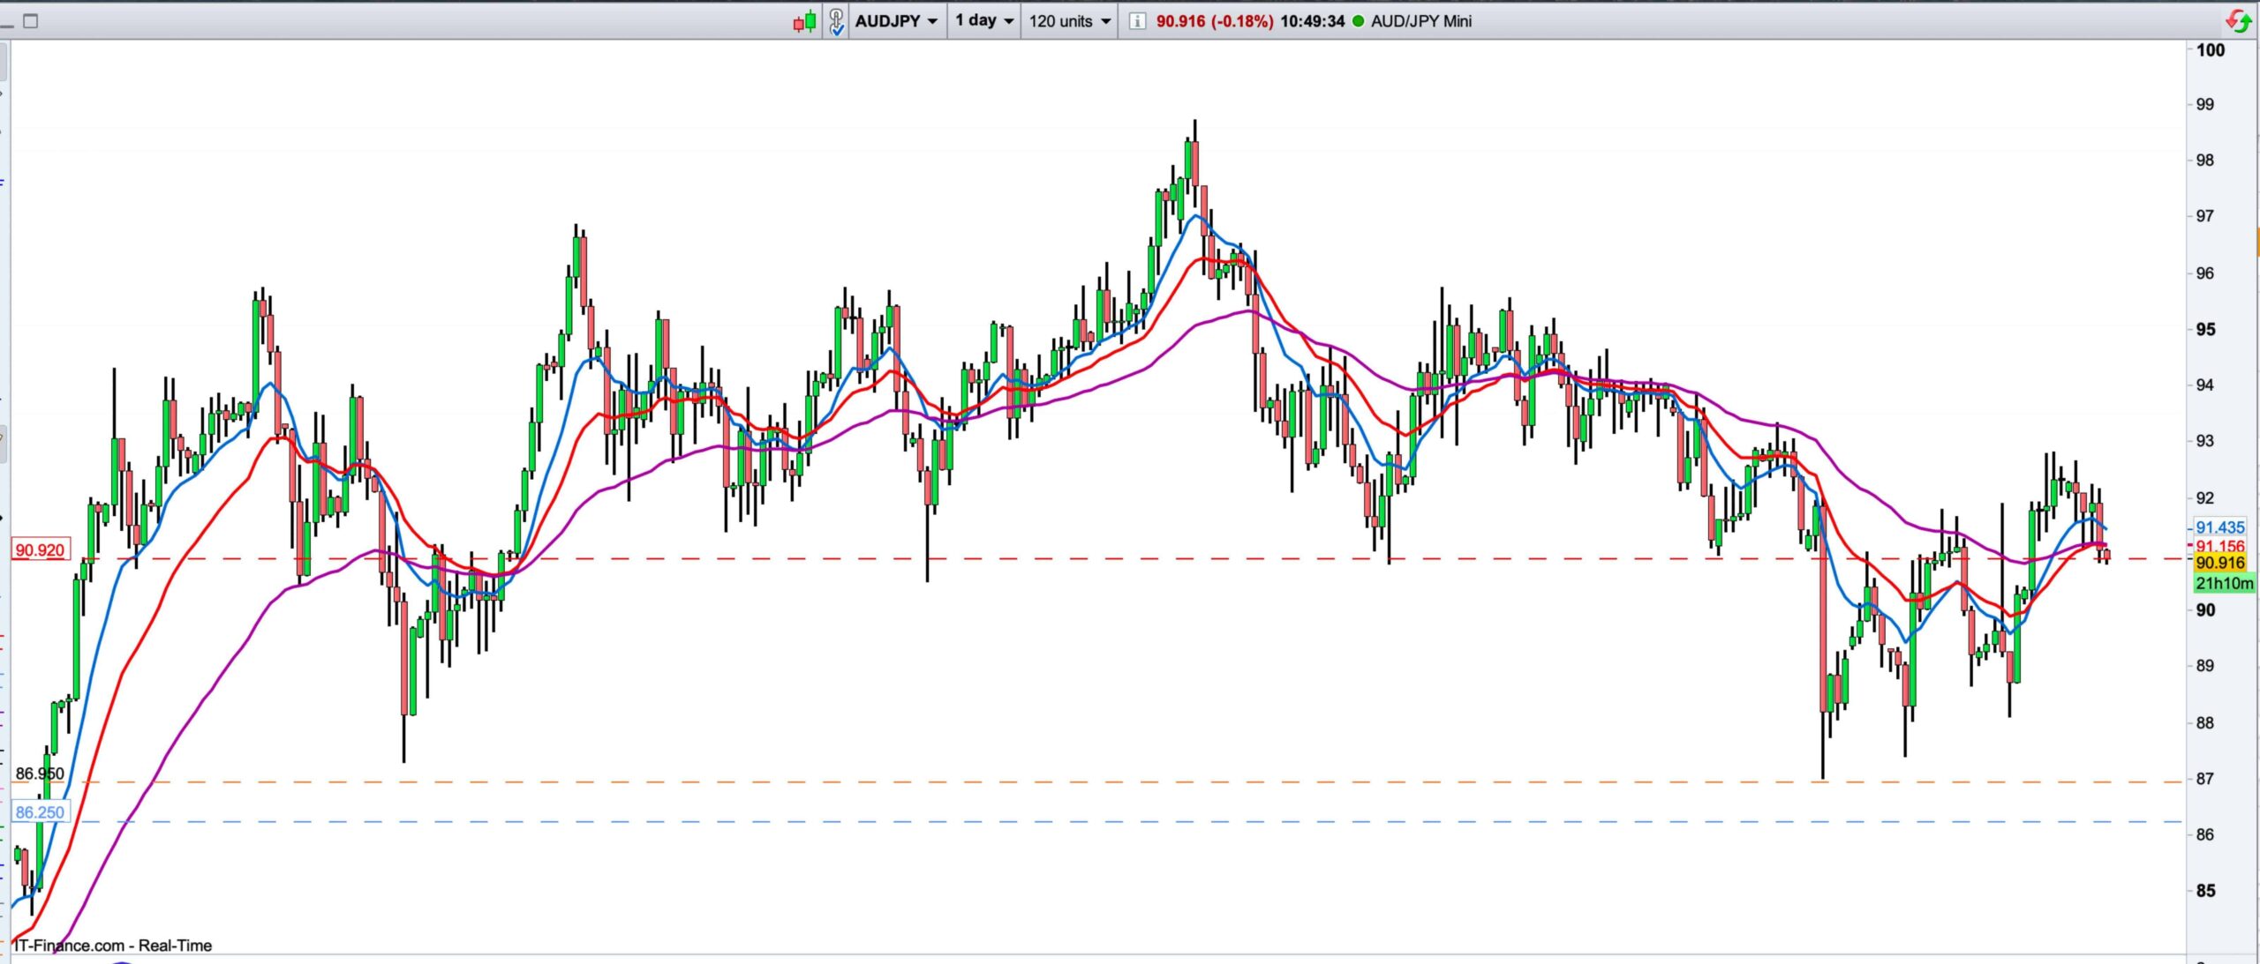Toggle the chart link icon with checkmark
This screenshot has width=2260, height=964.
pos(836,21)
